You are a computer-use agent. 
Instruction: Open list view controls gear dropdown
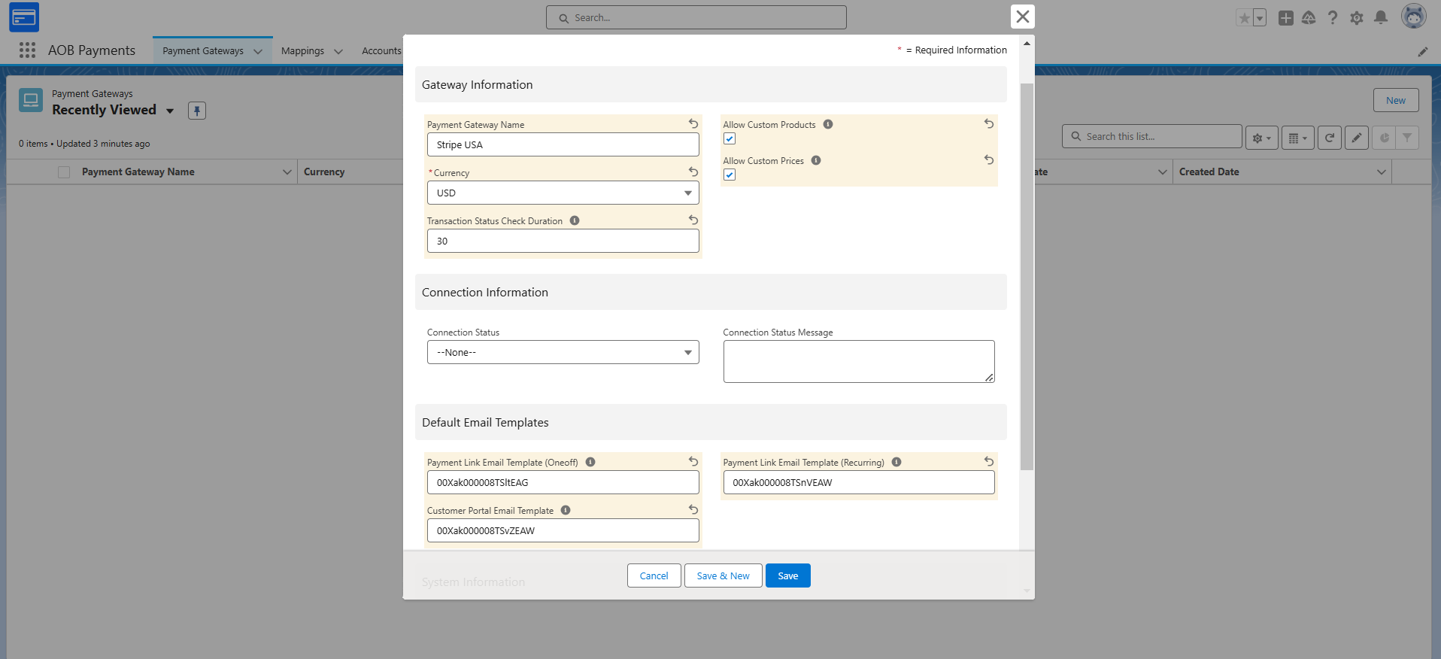[x=1262, y=138]
